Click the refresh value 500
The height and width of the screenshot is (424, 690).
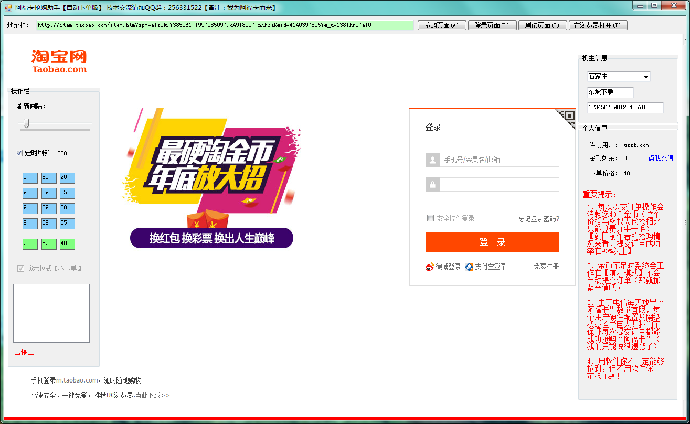62,153
